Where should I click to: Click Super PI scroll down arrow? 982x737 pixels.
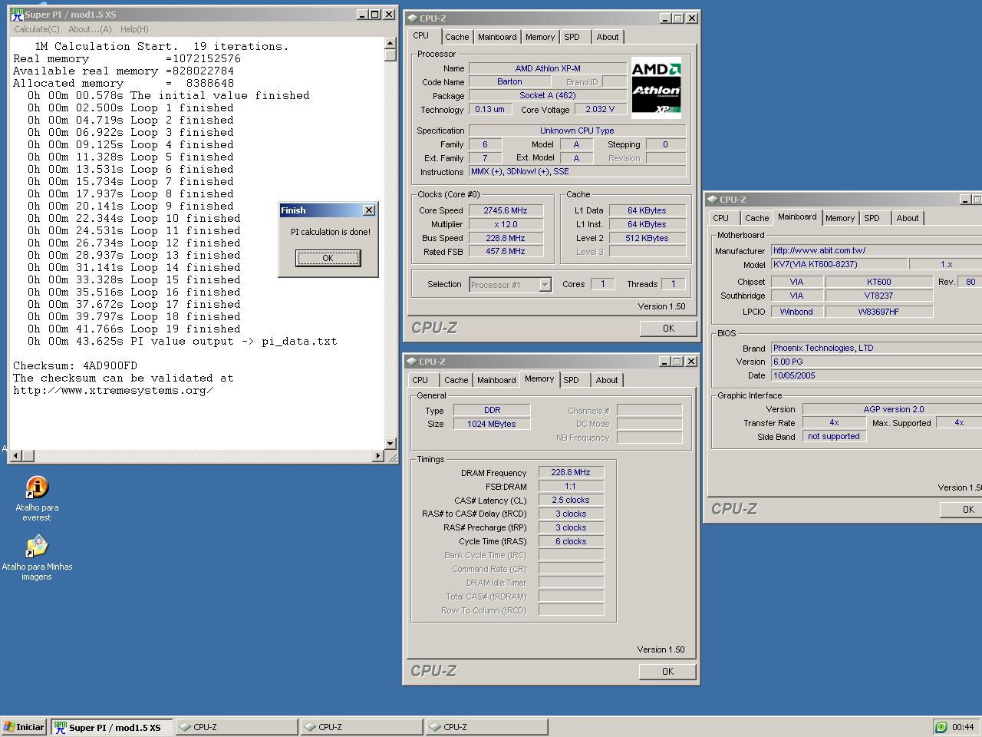point(390,443)
